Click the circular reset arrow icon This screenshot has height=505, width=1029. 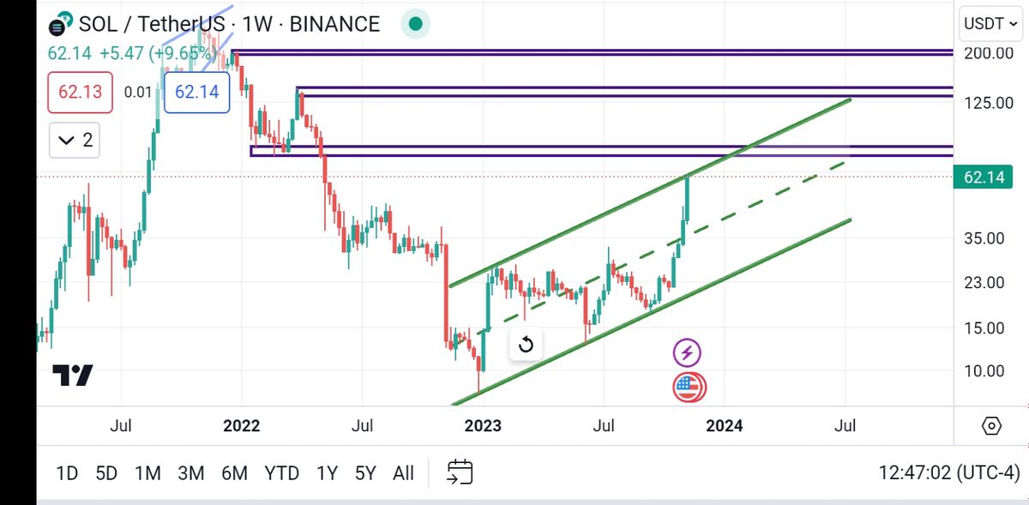[x=527, y=345]
